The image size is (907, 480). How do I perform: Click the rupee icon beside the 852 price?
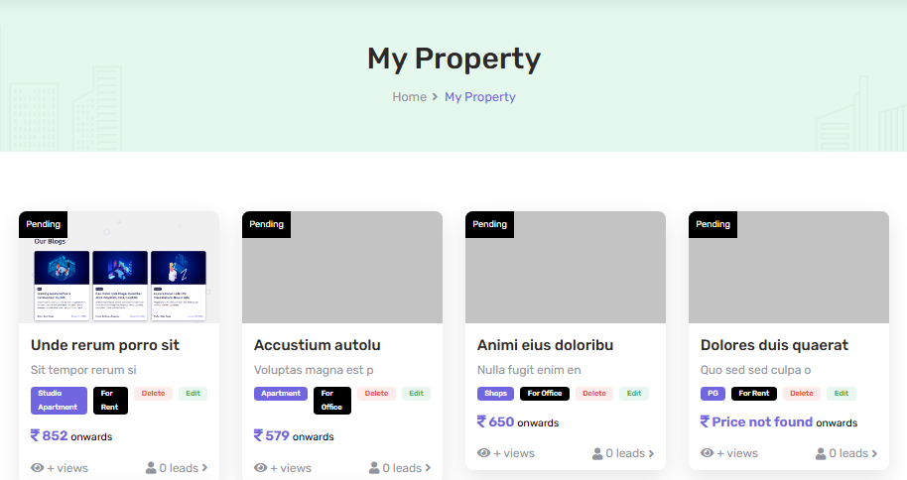point(36,434)
